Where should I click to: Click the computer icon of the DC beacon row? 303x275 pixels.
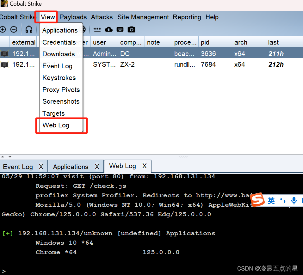coord(4,54)
